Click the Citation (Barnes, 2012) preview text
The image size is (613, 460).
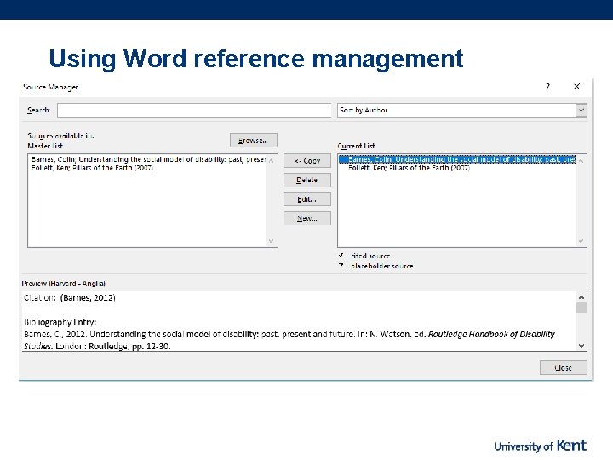(70, 297)
